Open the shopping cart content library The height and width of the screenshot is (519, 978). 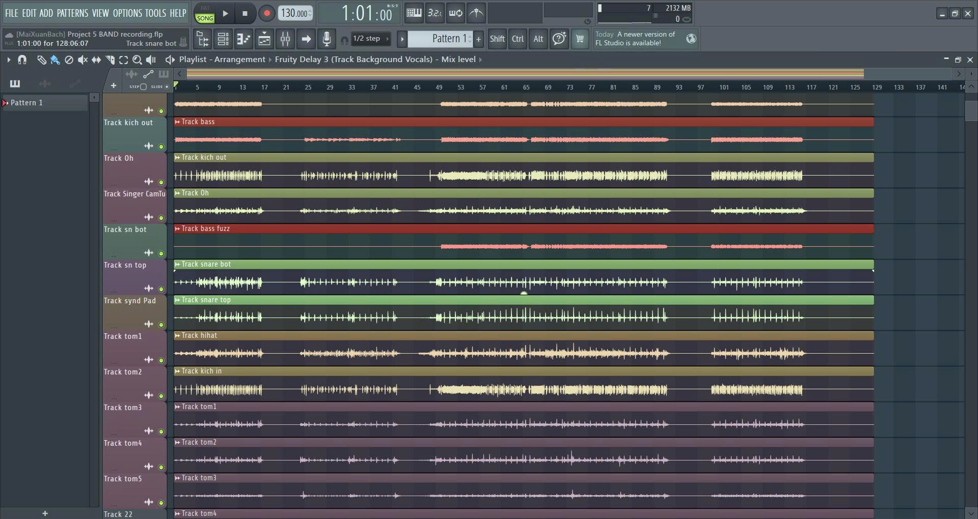[x=580, y=39]
